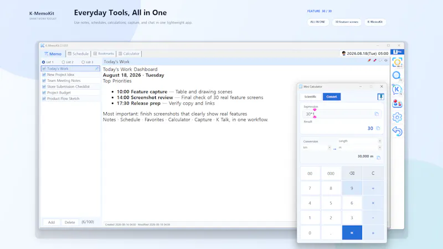Click the date 2026.08.18(Tue) 05:00
Viewport: 443px width, 249px height.
pyautogui.click(x=367, y=53)
